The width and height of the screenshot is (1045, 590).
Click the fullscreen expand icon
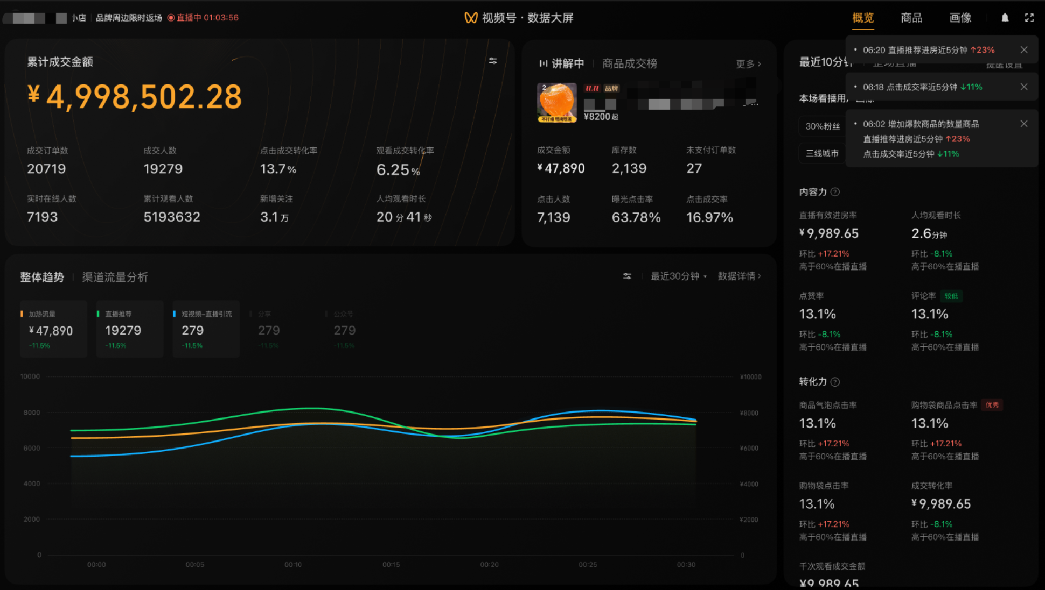pyautogui.click(x=1029, y=18)
